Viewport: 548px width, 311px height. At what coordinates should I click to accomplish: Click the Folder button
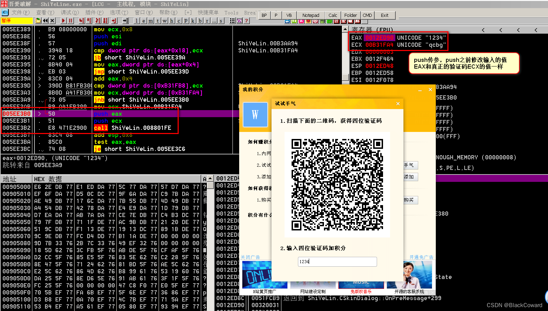[x=351, y=15]
